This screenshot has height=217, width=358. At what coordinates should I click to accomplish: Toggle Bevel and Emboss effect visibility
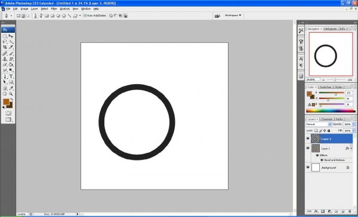coord(322,160)
